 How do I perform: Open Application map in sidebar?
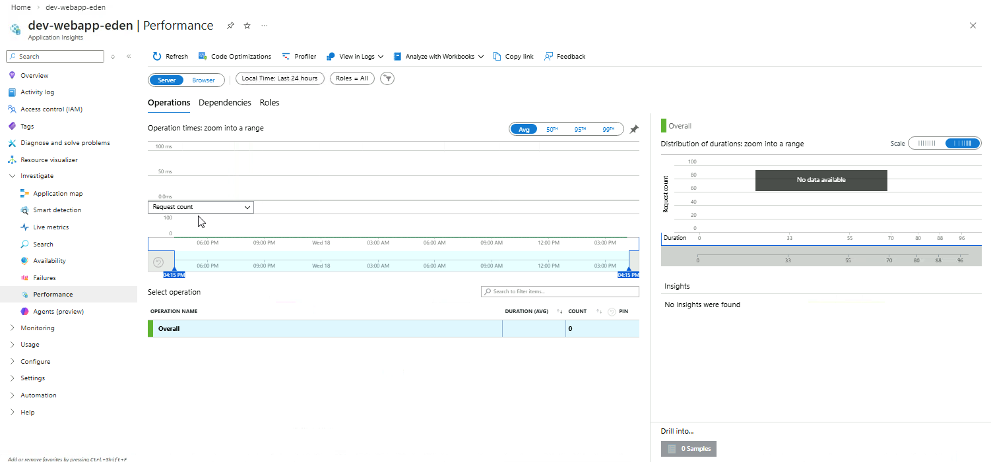(57, 194)
